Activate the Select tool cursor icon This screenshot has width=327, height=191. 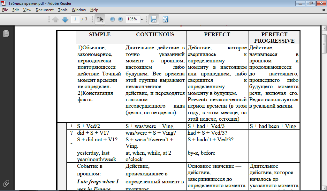100,19
